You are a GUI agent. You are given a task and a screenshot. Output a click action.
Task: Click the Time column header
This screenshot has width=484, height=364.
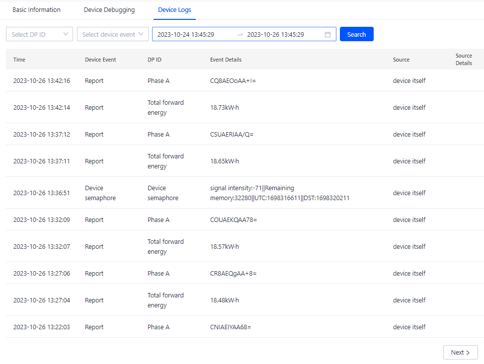(x=19, y=60)
